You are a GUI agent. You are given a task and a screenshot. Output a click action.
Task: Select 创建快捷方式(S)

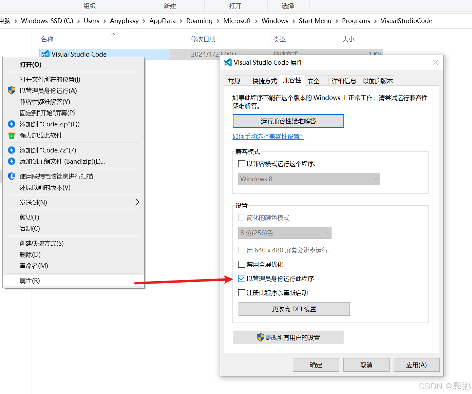[x=74, y=243]
